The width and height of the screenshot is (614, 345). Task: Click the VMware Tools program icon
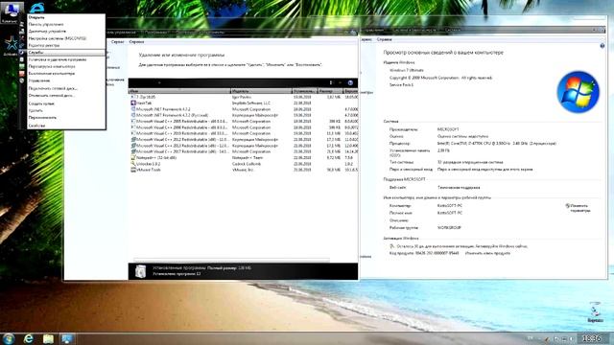pos(133,170)
